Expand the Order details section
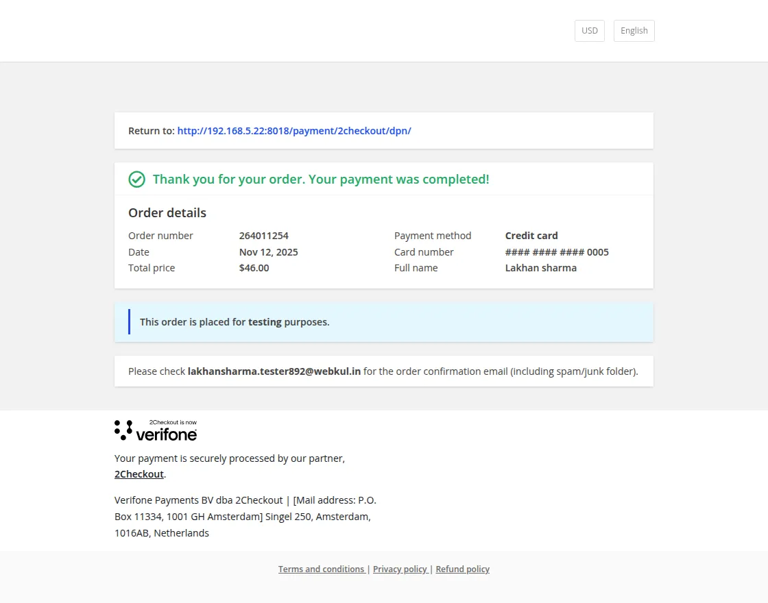 pos(167,212)
